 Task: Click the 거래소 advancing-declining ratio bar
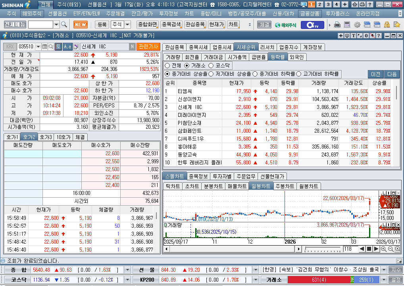tap(333, 280)
